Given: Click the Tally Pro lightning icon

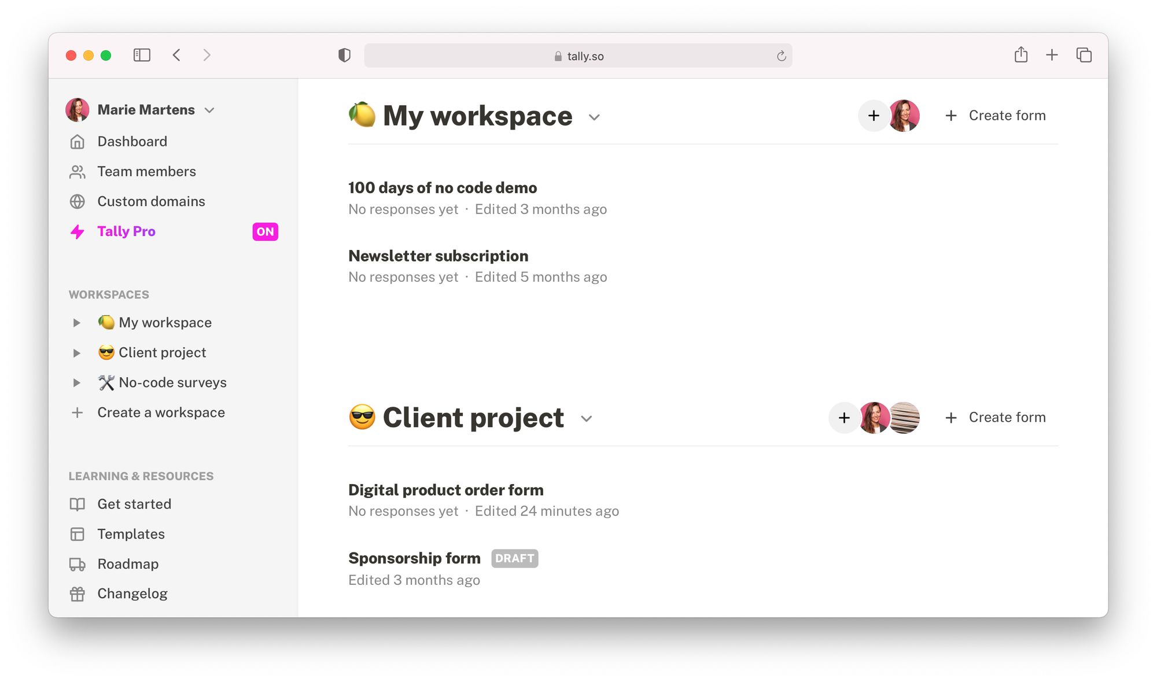Looking at the screenshot, I should point(78,231).
